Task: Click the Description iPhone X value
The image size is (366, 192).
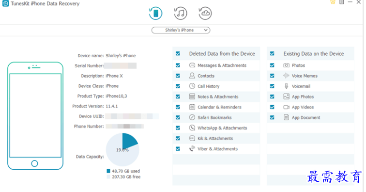Action: coord(114,76)
